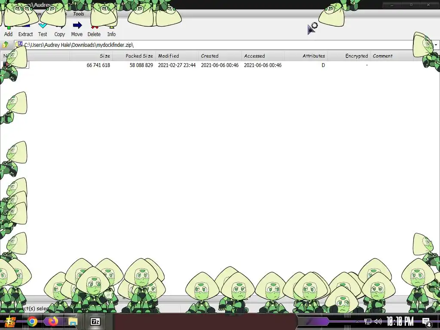440x330 pixels.
Task: Close the 7-Zip window
Action: pos(428,5)
